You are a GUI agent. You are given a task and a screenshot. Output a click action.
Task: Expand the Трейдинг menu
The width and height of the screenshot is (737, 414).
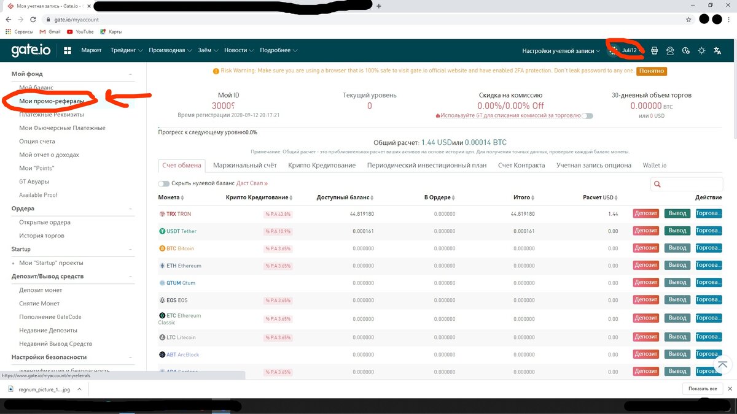(x=127, y=50)
